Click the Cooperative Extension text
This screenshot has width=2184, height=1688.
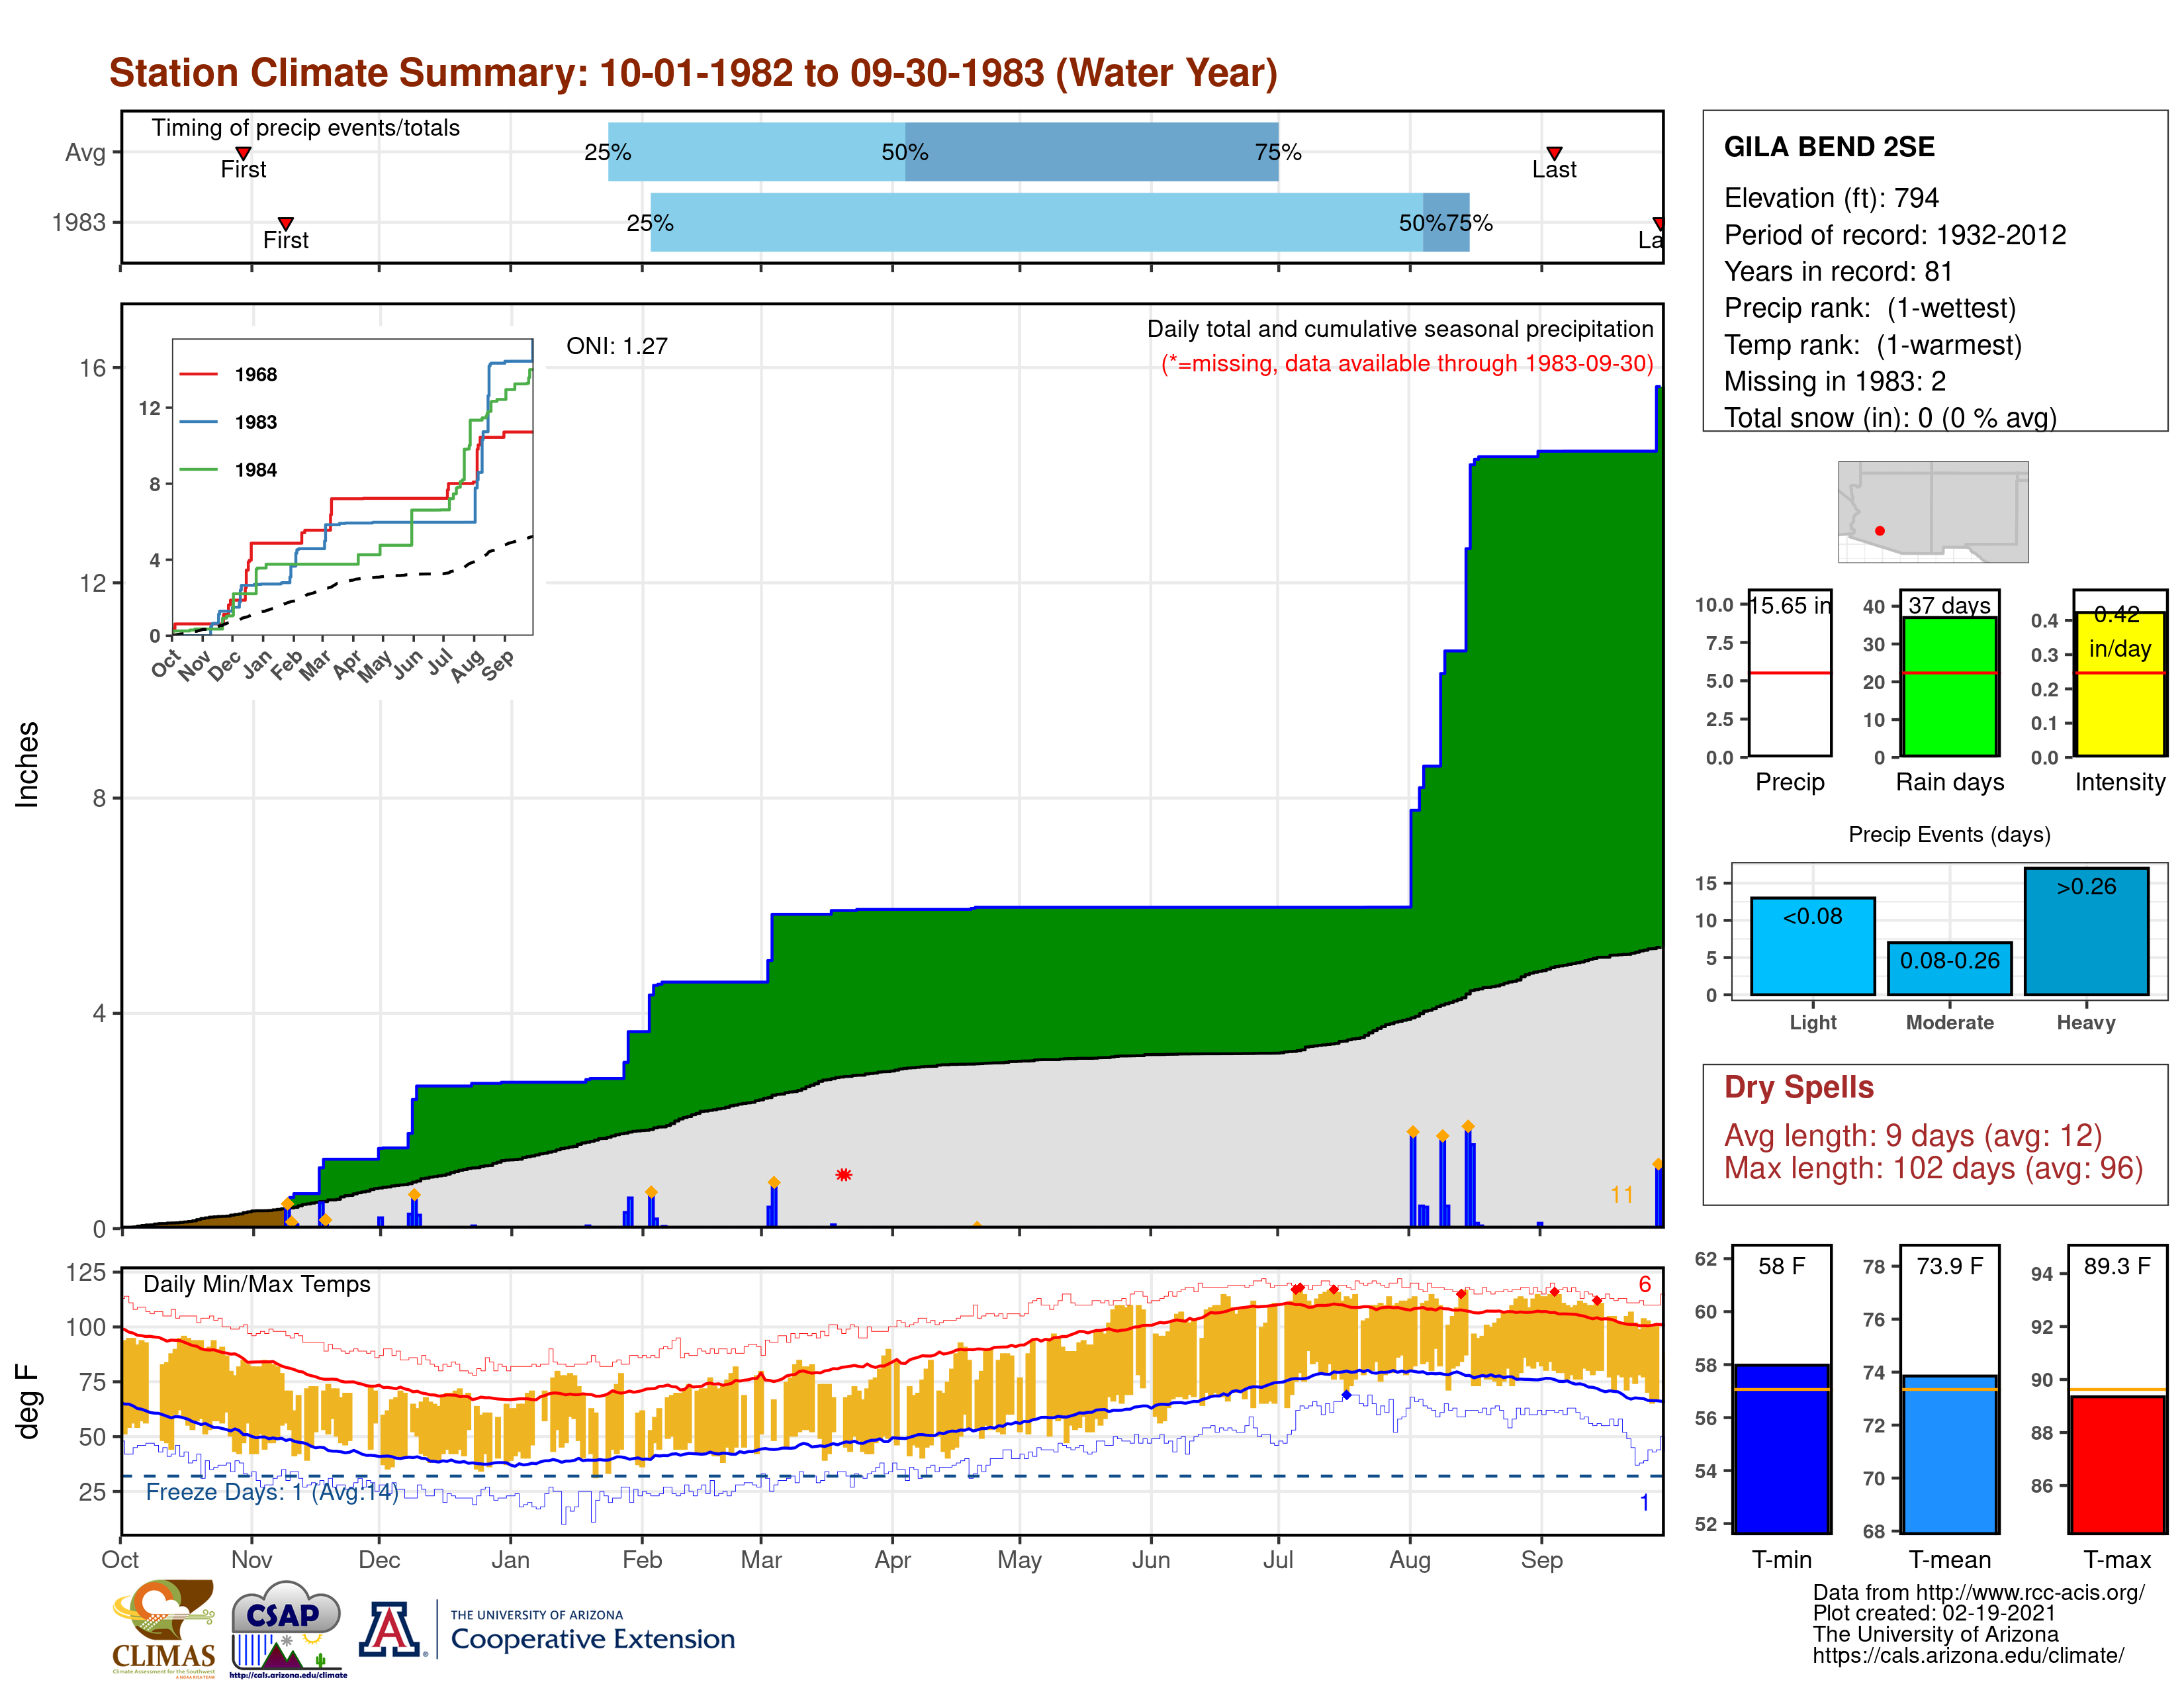[592, 1639]
